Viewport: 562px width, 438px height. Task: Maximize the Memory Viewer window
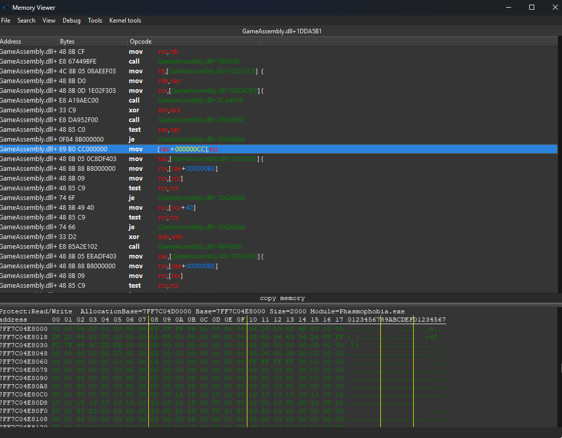(531, 8)
